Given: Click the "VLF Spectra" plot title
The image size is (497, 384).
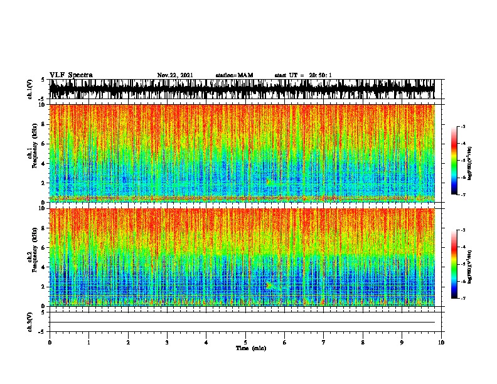Looking at the screenshot, I should [x=71, y=75].
